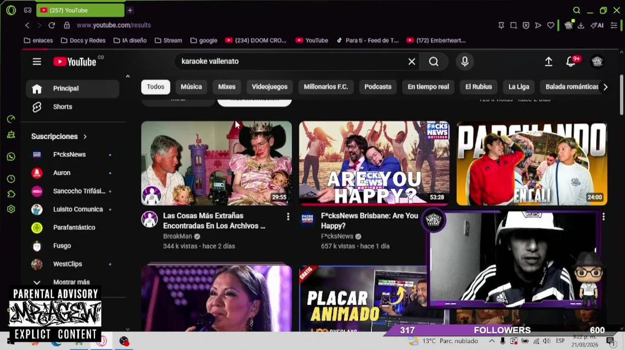Open the Docs y Redes bookmarks folder
Image resolution: width=625 pixels, height=350 pixels.
pyautogui.click(x=83, y=40)
